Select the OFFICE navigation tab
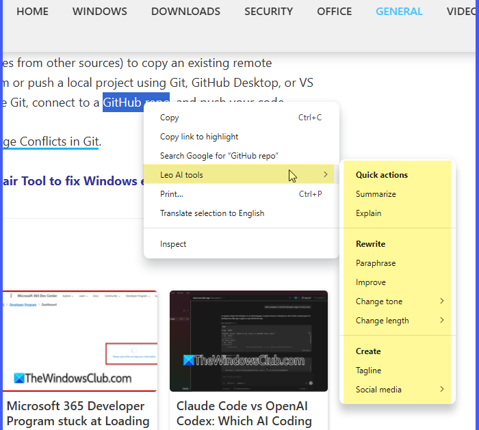Viewport: 479px width, 430px height. pos(334,12)
